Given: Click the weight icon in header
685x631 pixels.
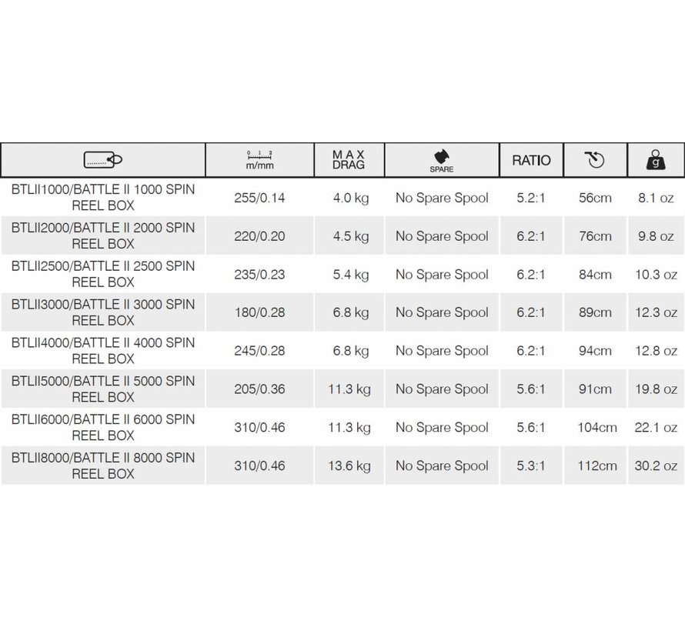Looking at the screenshot, I should point(656,160).
